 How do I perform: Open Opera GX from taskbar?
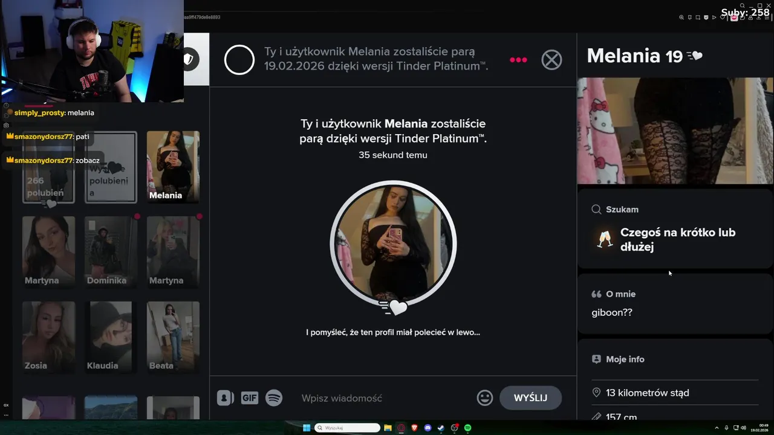click(401, 428)
